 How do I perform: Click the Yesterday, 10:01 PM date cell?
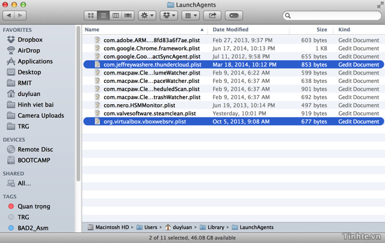coord(239,113)
